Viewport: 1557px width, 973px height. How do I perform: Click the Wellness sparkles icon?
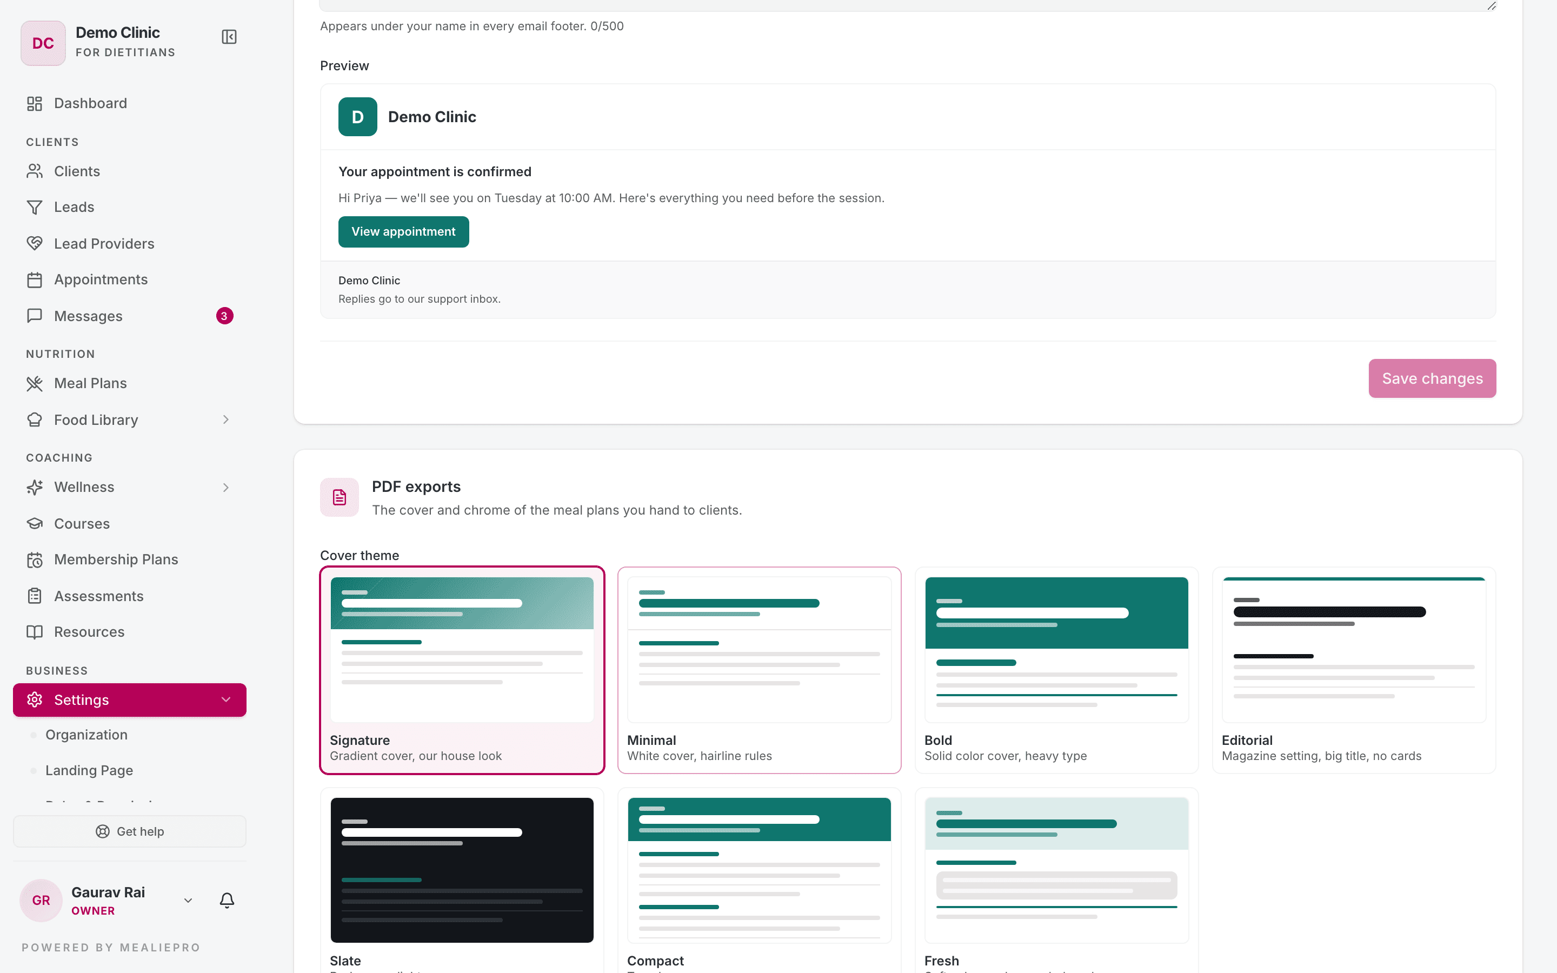pos(35,487)
